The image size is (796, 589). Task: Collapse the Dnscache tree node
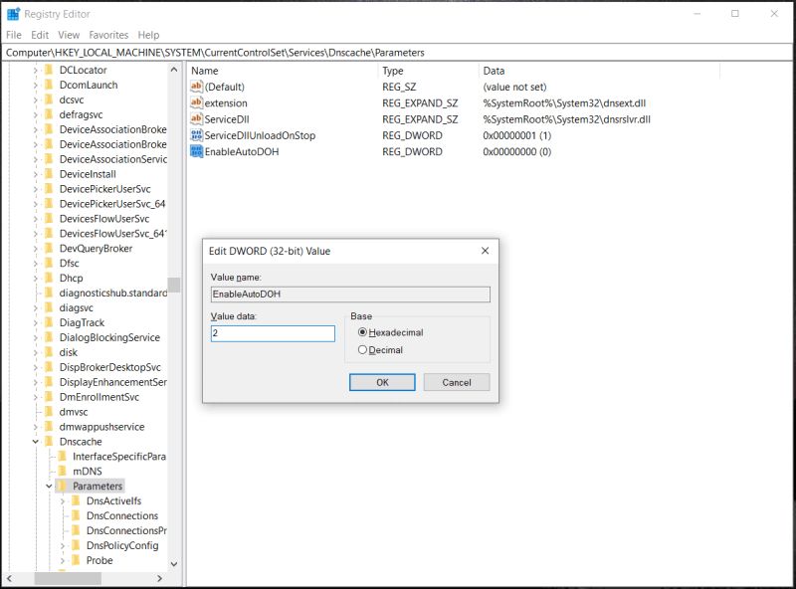[x=36, y=441]
